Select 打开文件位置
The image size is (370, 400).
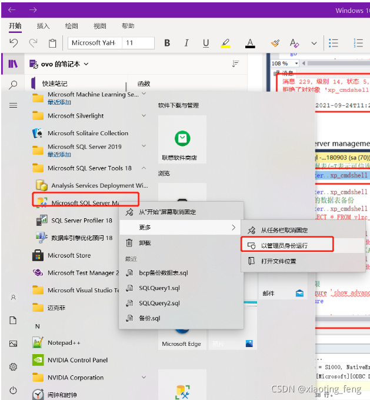[x=303, y=261]
